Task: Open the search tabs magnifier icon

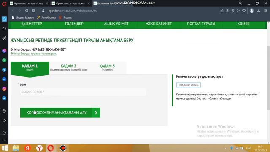Action: 240,3
